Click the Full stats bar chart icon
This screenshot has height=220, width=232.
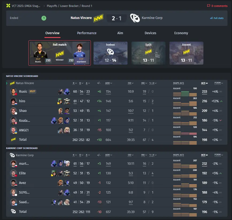(x=211, y=18)
